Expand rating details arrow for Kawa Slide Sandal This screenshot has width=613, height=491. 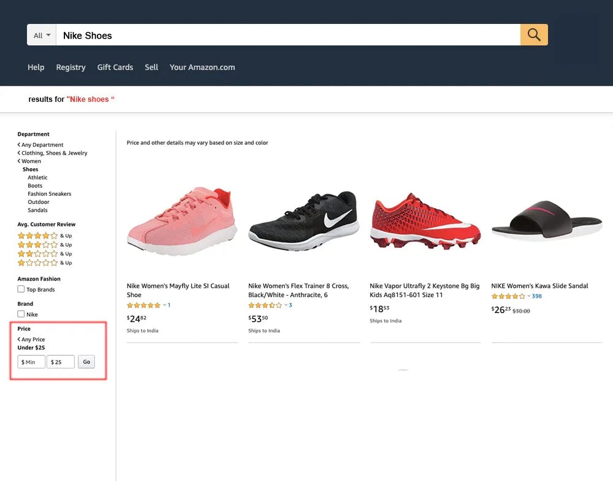coord(529,296)
